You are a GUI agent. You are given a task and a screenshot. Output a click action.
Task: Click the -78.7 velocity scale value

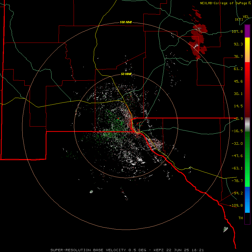point(237,181)
